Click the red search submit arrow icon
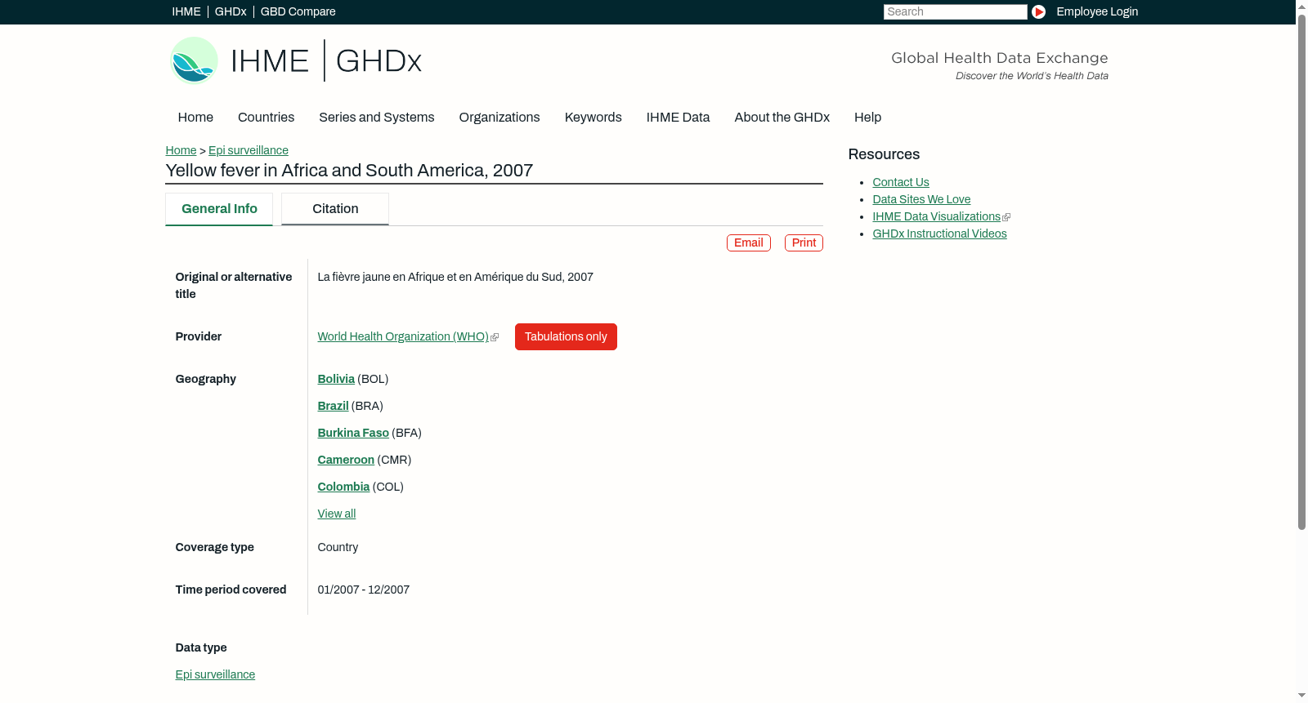 tap(1038, 11)
